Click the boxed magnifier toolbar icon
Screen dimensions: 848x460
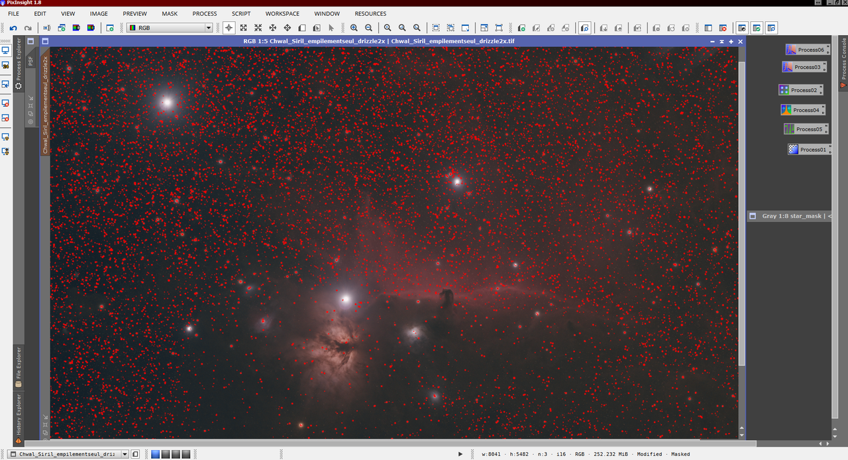click(585, 28)
